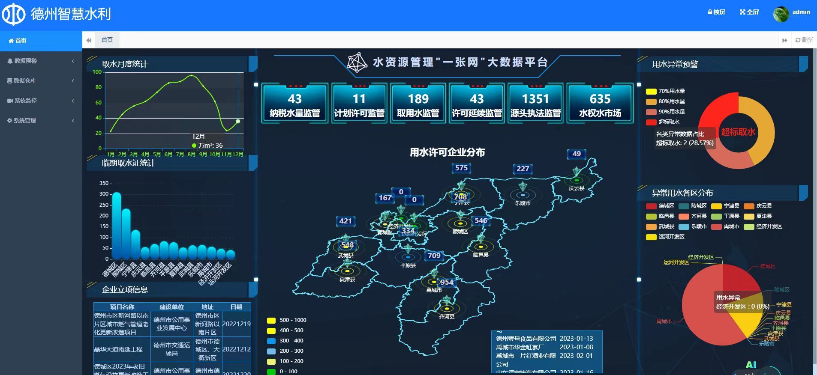
Task: Open the admin user avatar
Action: click(781, 14)
